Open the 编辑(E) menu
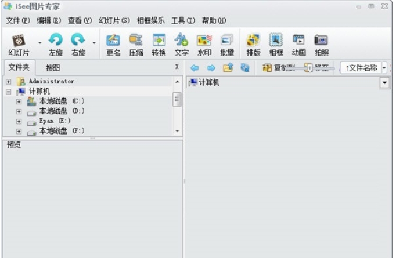Screen dimensions: 396x258 49,20
